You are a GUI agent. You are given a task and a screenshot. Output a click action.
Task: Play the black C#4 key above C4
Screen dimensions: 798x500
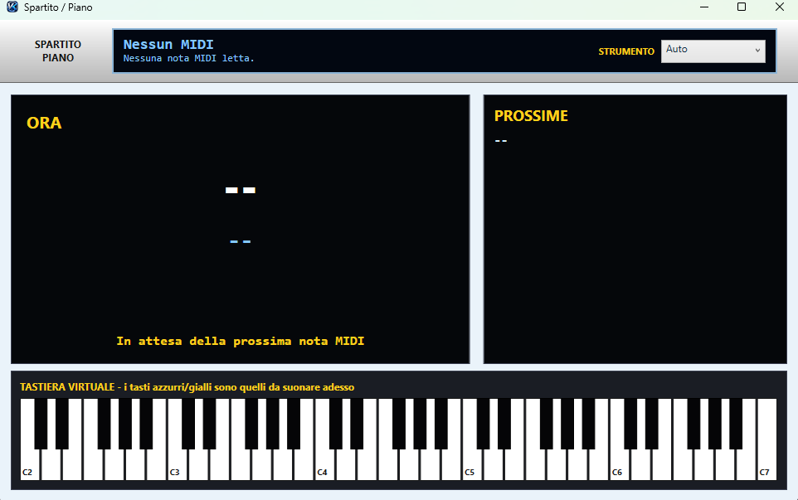[336, 424]
